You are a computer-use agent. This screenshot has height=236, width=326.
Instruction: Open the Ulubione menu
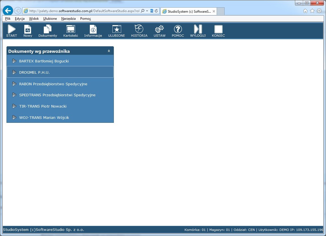[x=50, y=18]
